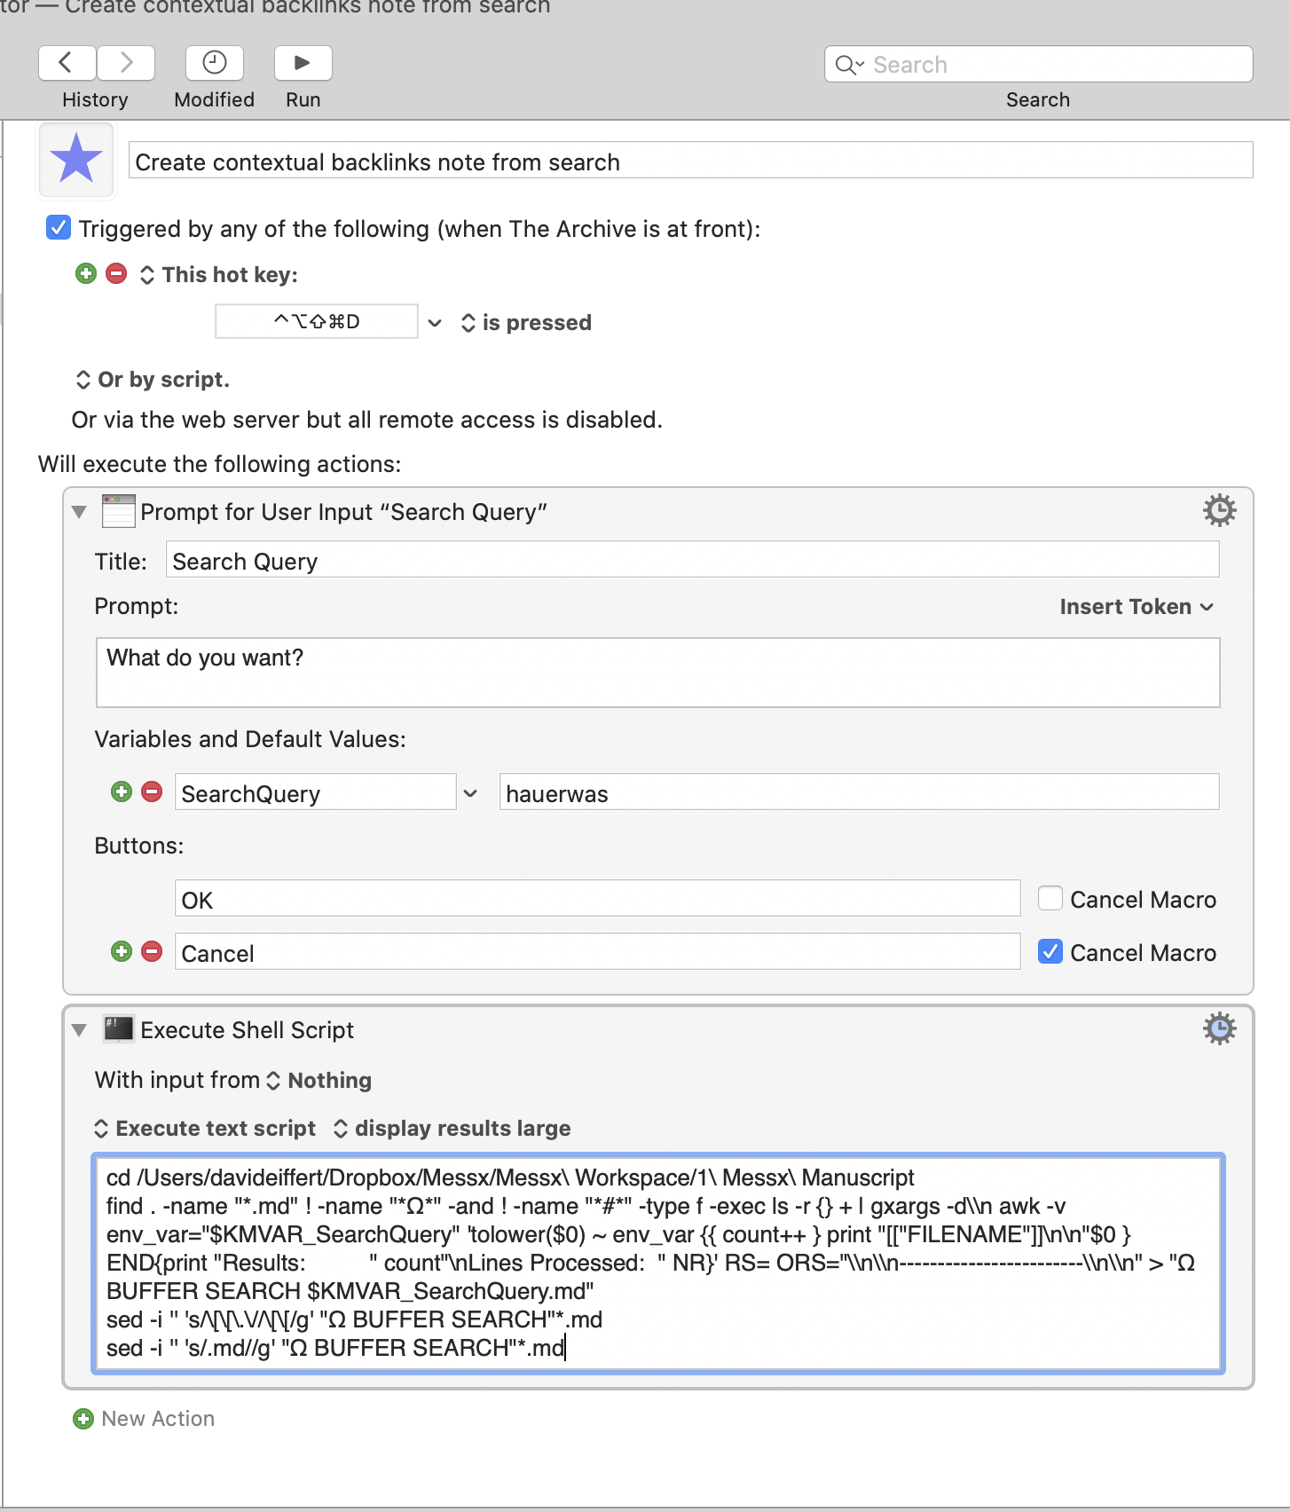
Task: Uncheck Cancel Macro for Cancel button
Action: [1050, 952]
